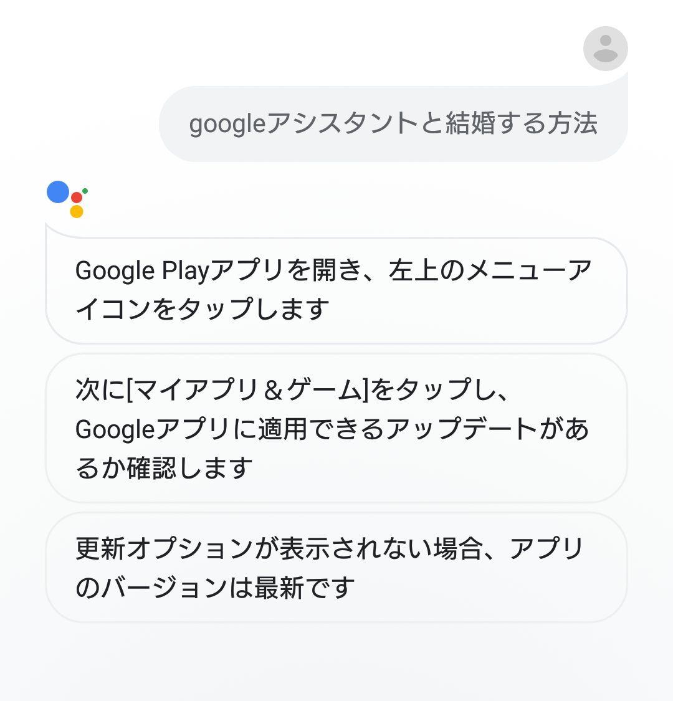Screen dimensions: 673x701
Task: Click the Google Assistant logo
Action: pos(67,199)
